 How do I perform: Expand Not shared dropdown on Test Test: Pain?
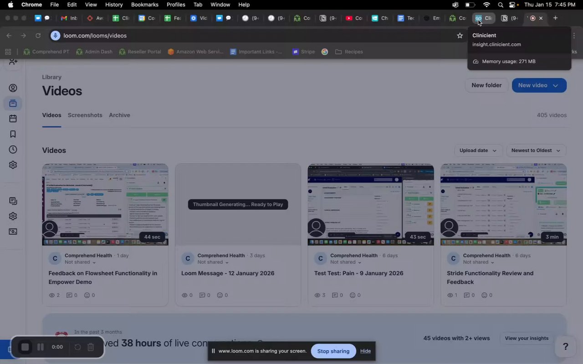(346, 262)
